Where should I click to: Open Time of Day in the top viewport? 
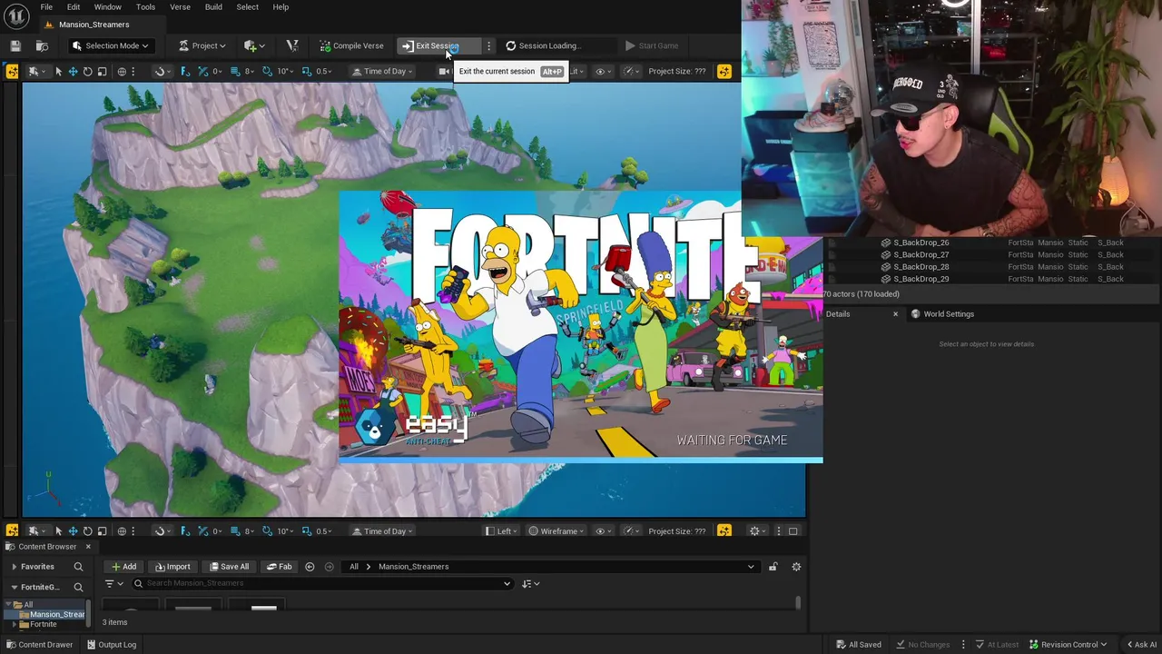tap(383, 71)
